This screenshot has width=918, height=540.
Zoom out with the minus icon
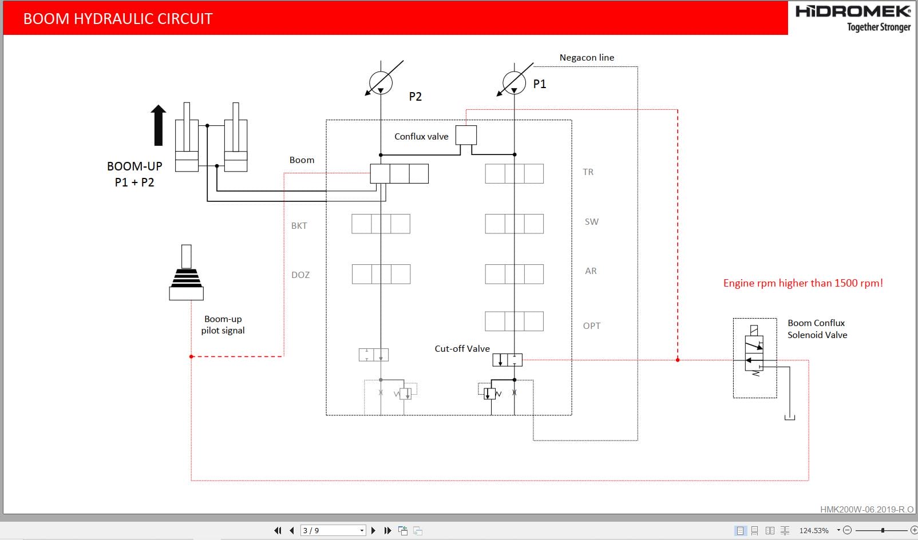point(848,531)
